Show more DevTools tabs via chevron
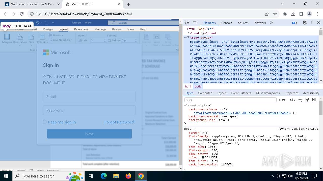The image size is (323, 181). tap(272, 23)
